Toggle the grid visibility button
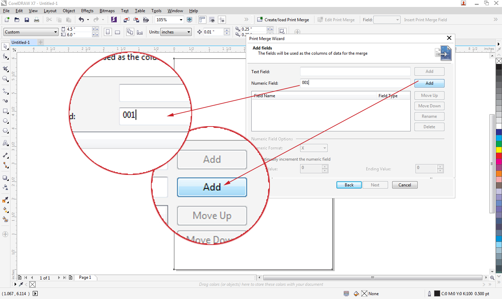The image size is (502, 299). point(212,20)
